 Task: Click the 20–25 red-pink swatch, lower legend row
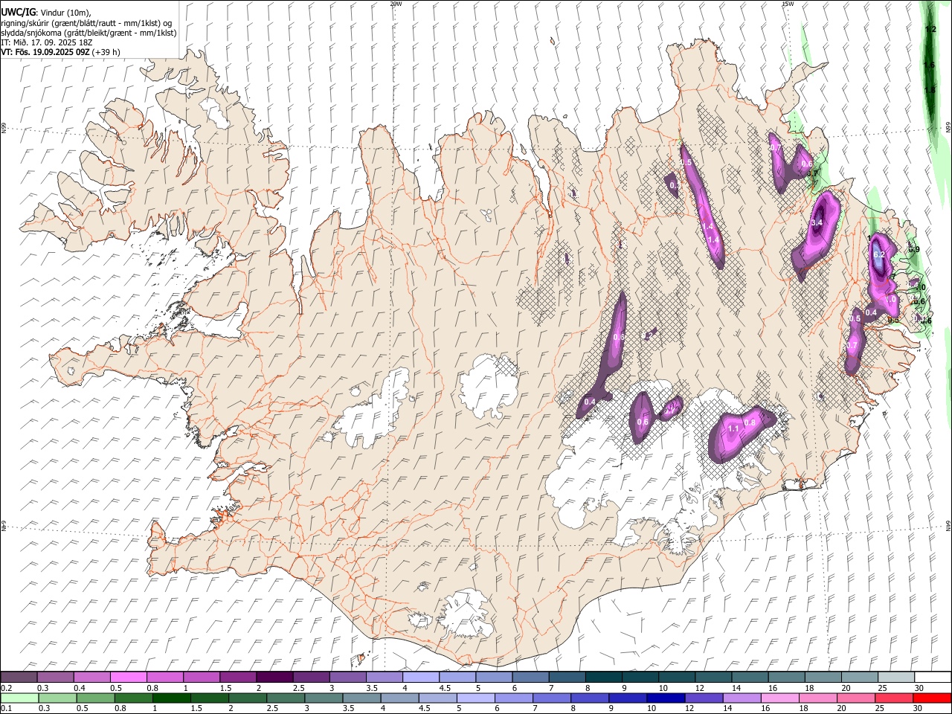856,698
